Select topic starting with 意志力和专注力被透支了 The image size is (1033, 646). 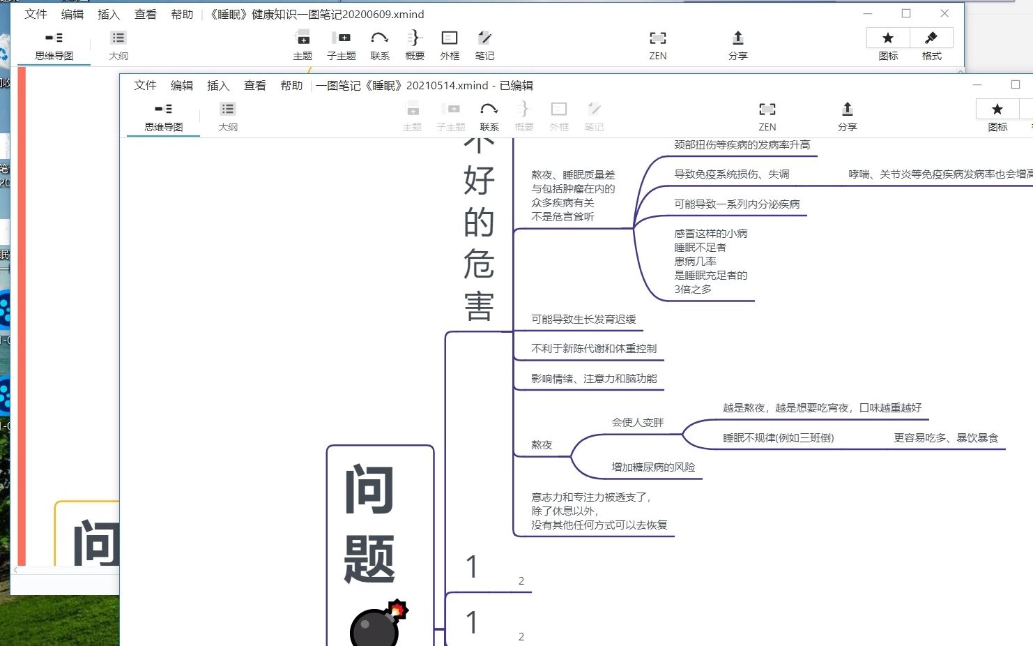[599, 511]
